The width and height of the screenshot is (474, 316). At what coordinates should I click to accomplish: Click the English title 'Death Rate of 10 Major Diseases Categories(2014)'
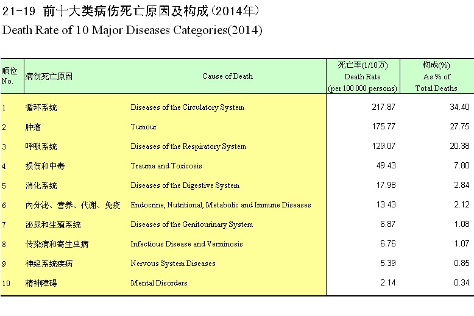[x=132, y=31]
